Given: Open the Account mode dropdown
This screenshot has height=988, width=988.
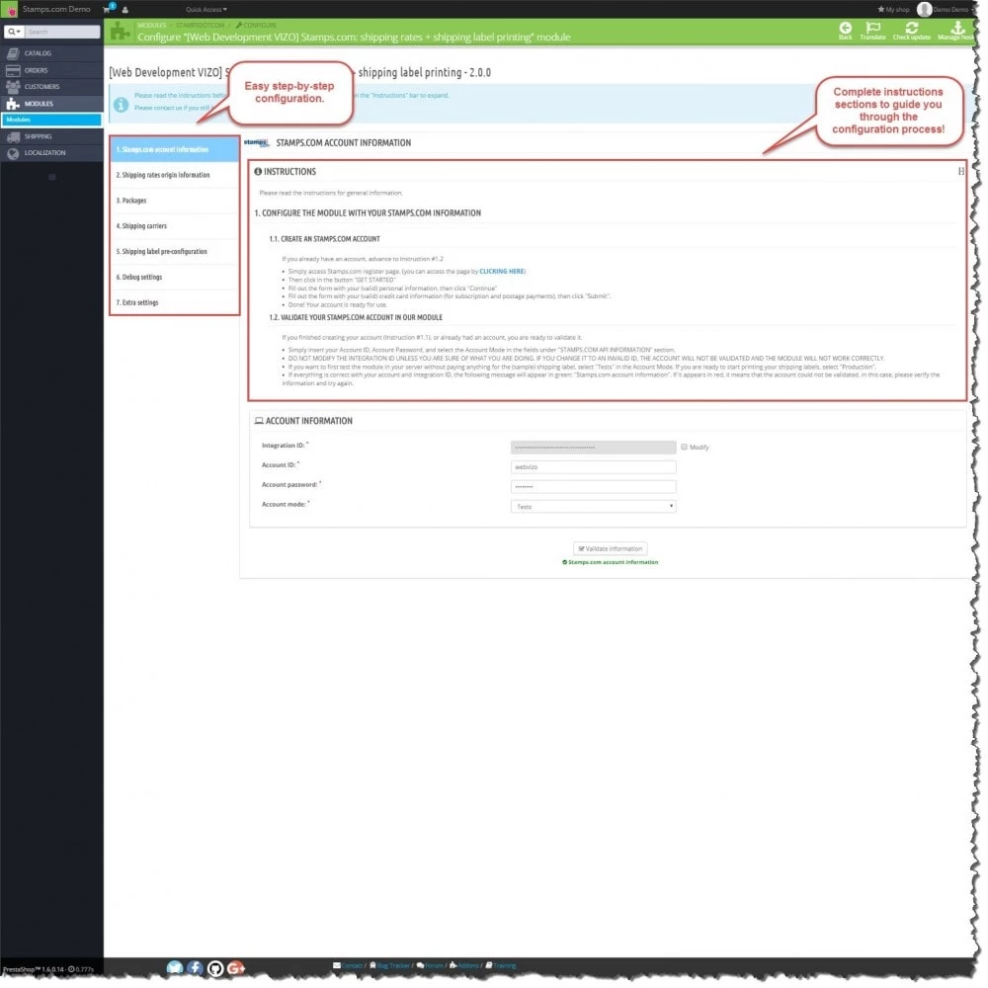Looking at the screenshot, I should 593,506.
